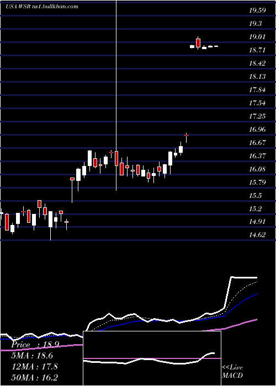This screenshot has height=386, width=276.
Task: Click the 18.42 price axis label
Action: pyautogui.click(x=257, y=63)
